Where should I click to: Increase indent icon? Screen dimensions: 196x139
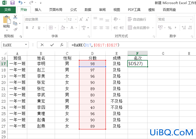122,27
